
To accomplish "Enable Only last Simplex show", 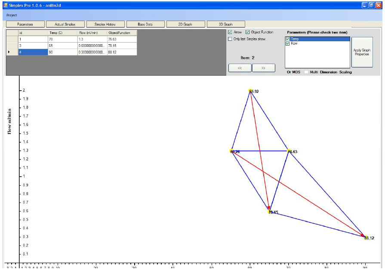I will [x=230, y=39].
